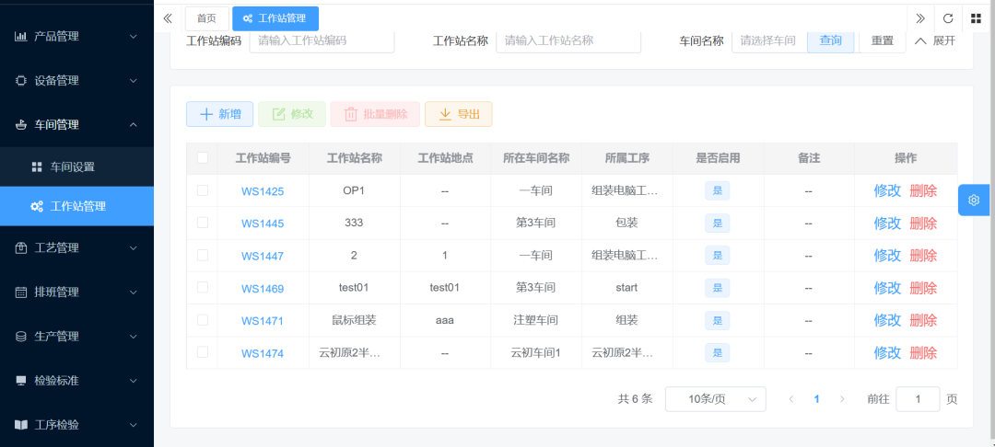Select 车间设置 in the sidebar
Screen dimensions: 995x447
[72, 167]
